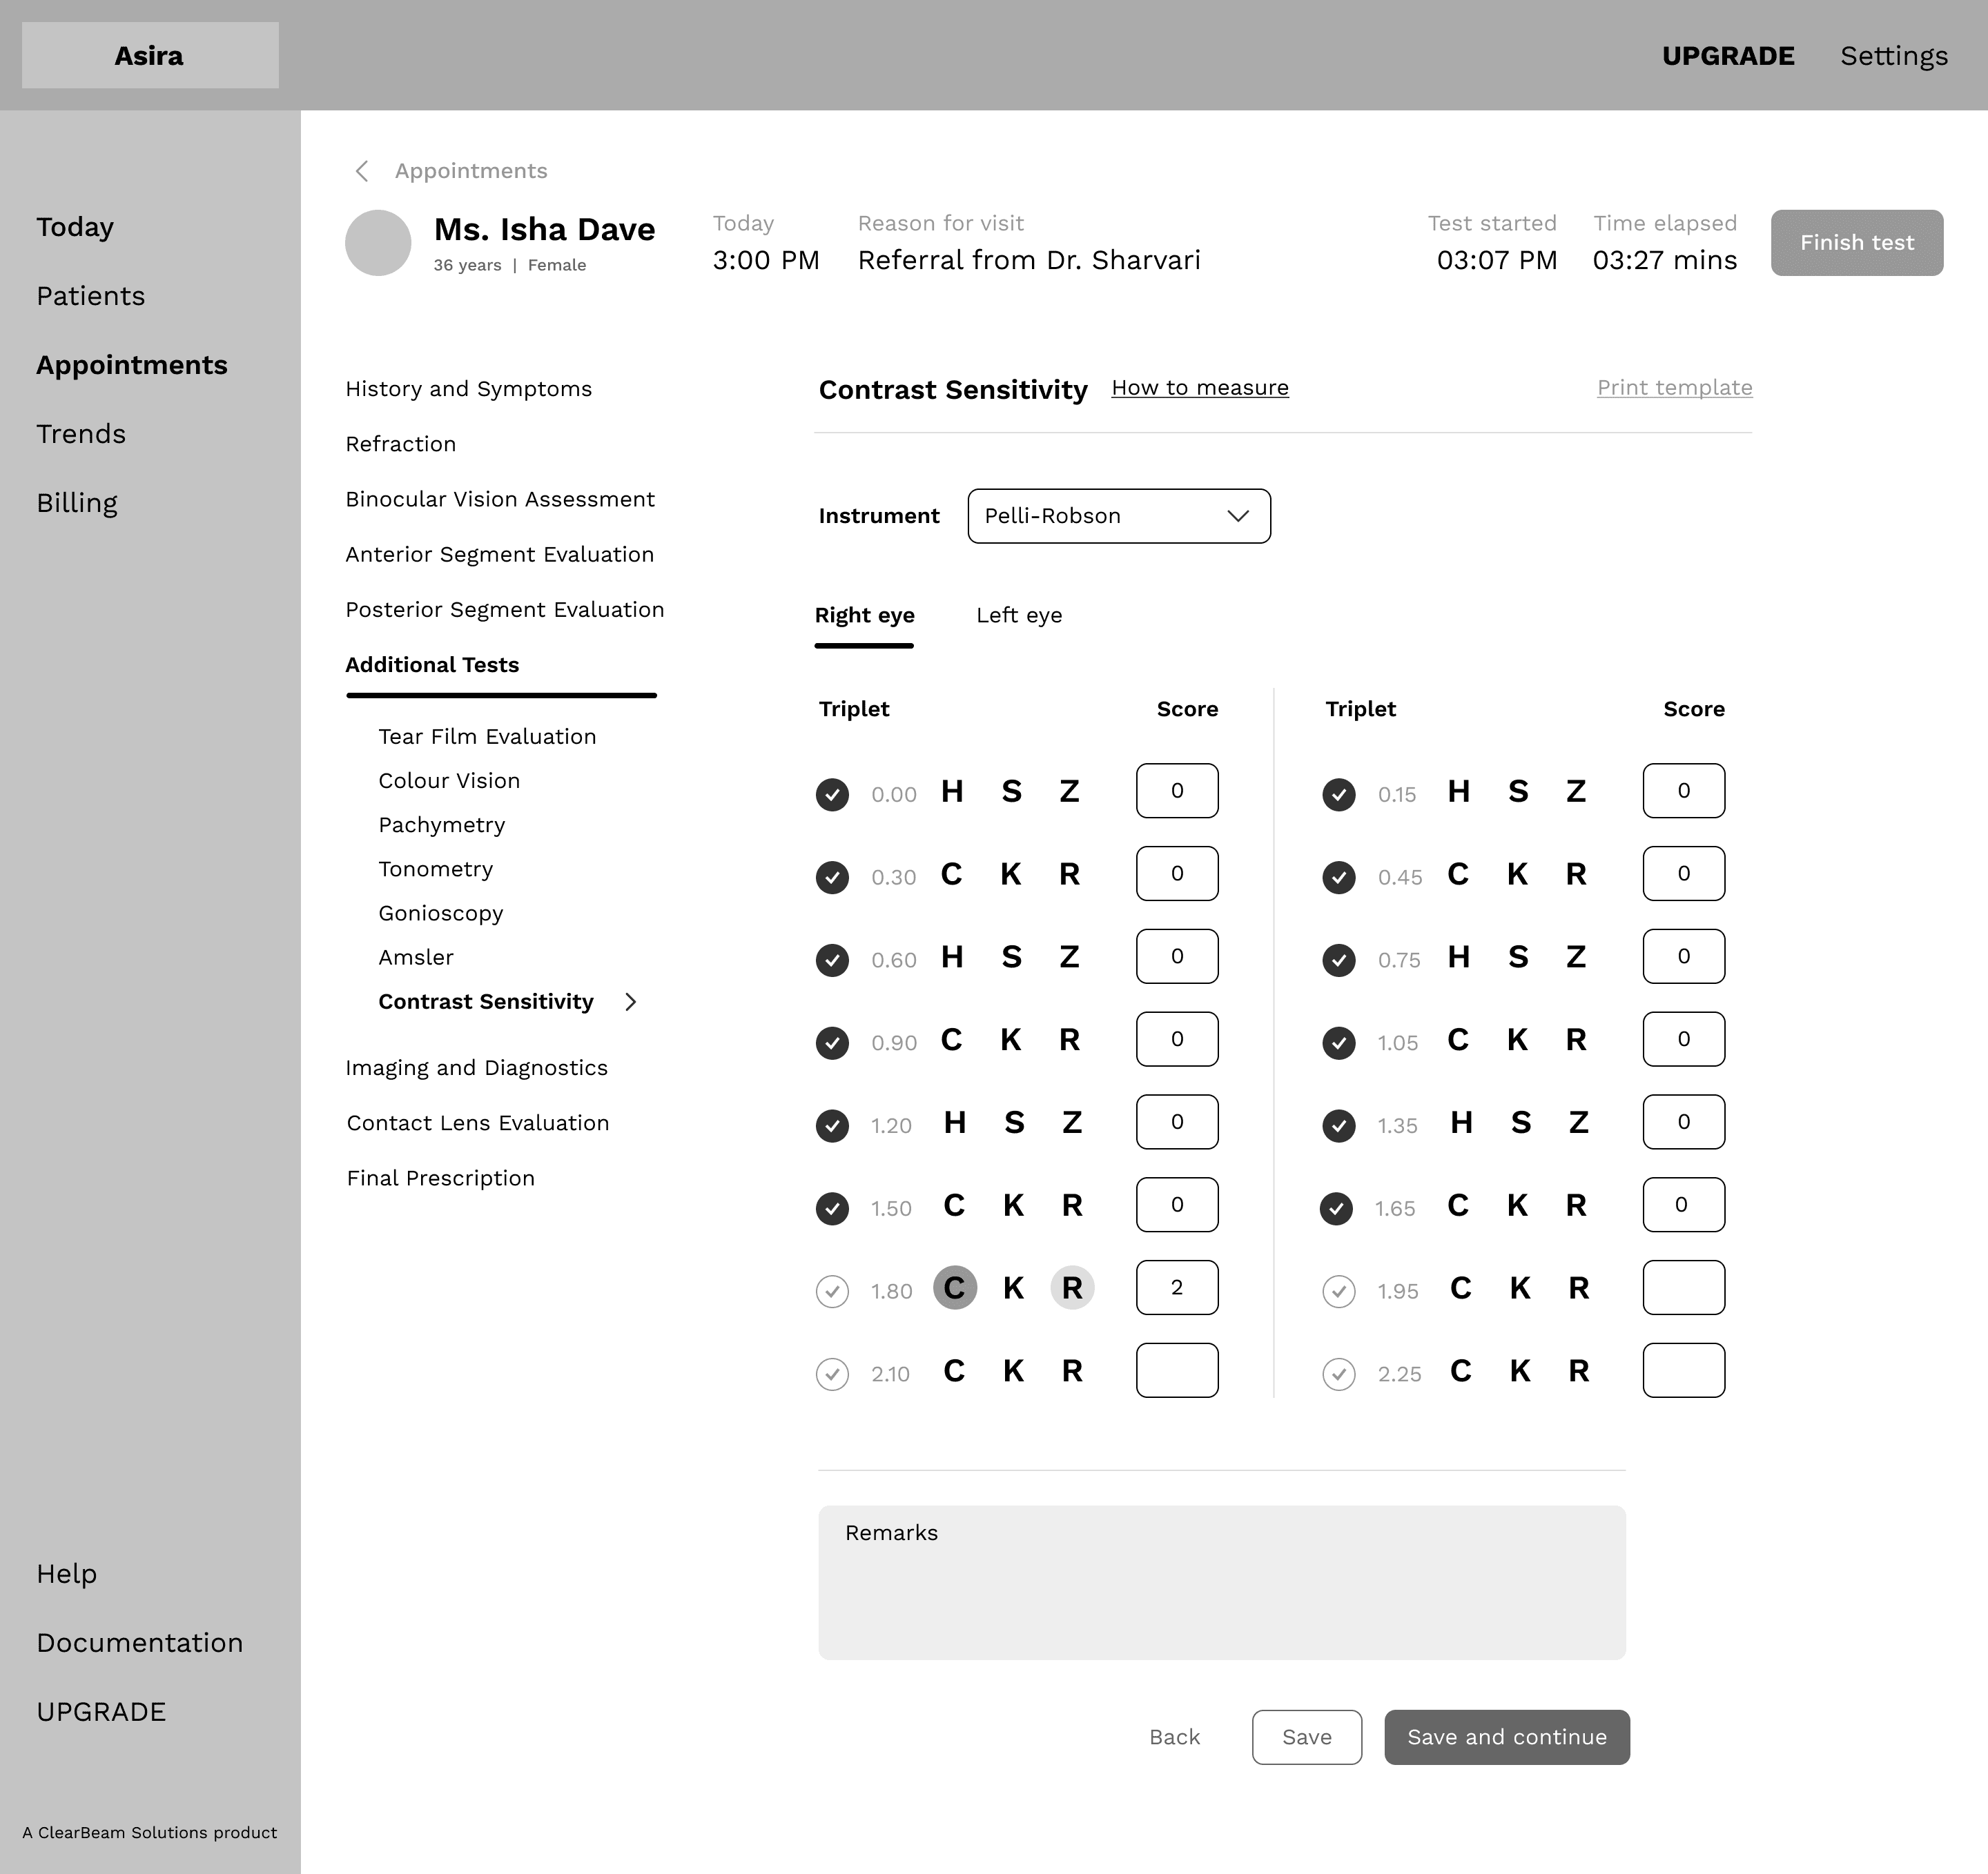Switch to the Left eye tab
This screenshot has height=1874, width=1988.
tap(1018, 615)
